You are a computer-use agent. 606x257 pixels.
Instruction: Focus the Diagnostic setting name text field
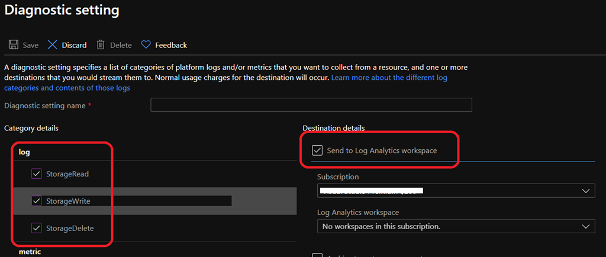311,105
